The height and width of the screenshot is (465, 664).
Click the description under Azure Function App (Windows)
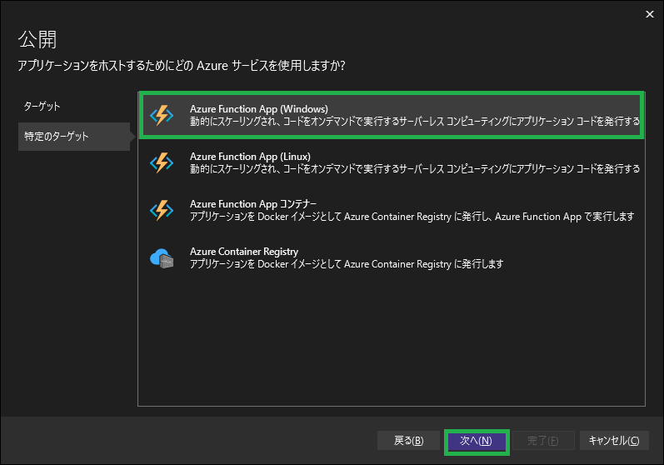pyautogui.click(x=414, y=122)
